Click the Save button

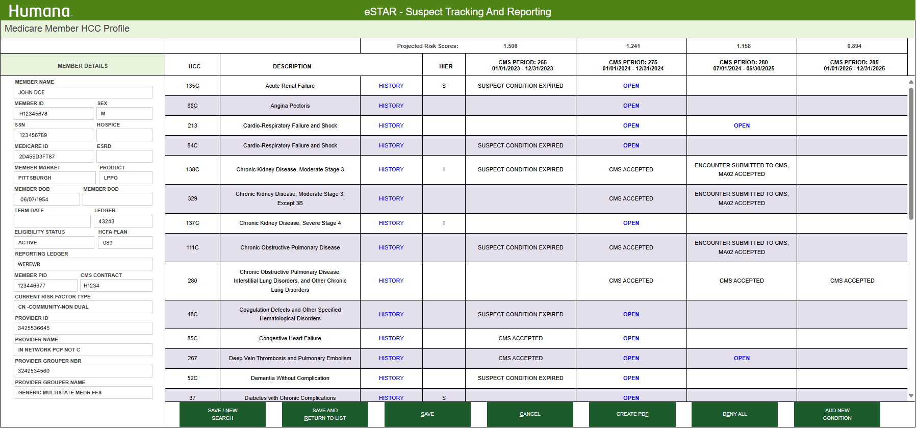tap(427, 414)
